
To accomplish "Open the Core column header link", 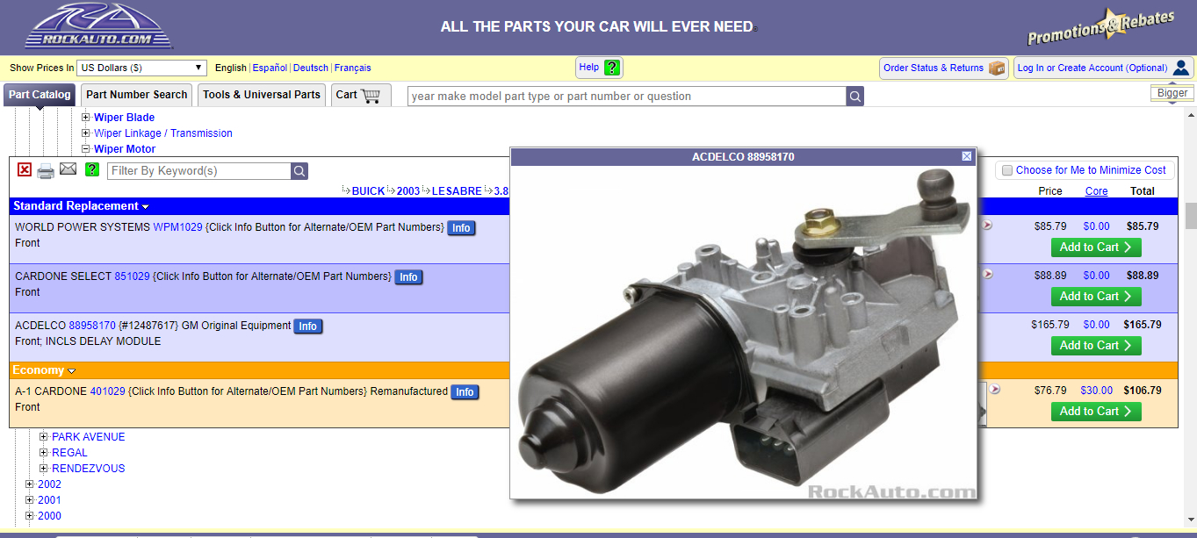I will [1097, 191].
